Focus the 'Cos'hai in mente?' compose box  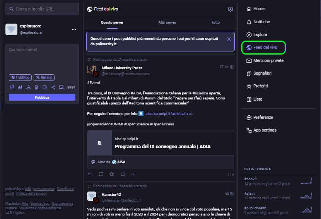tap(42, 58)
